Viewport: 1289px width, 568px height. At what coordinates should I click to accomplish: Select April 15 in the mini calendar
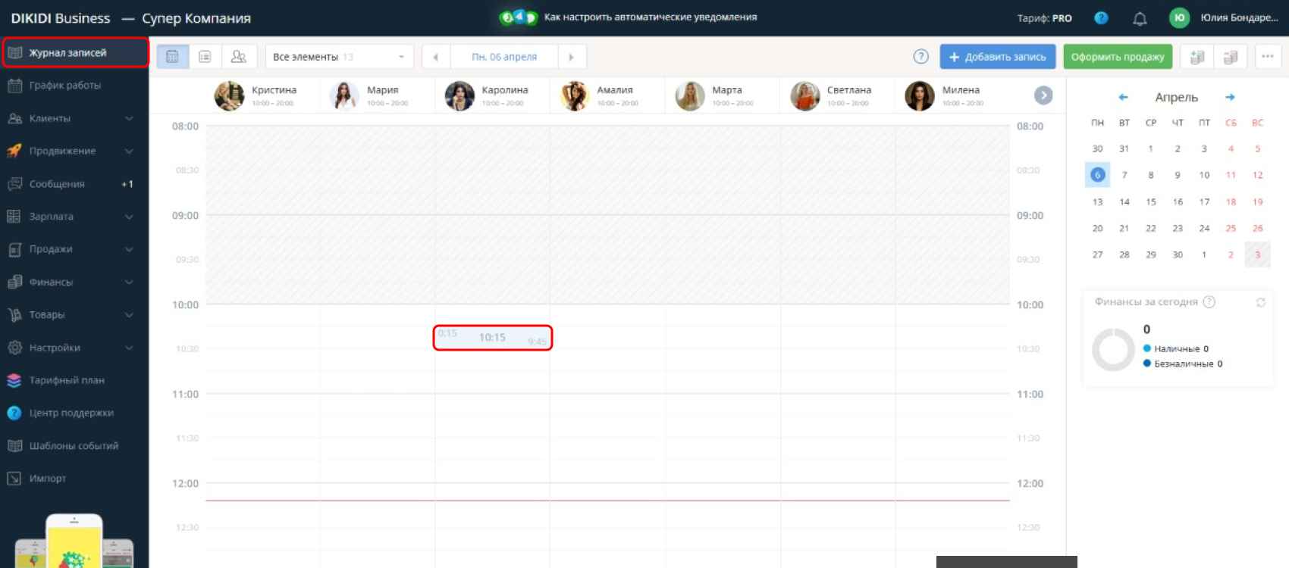[x=1150, y=201]
